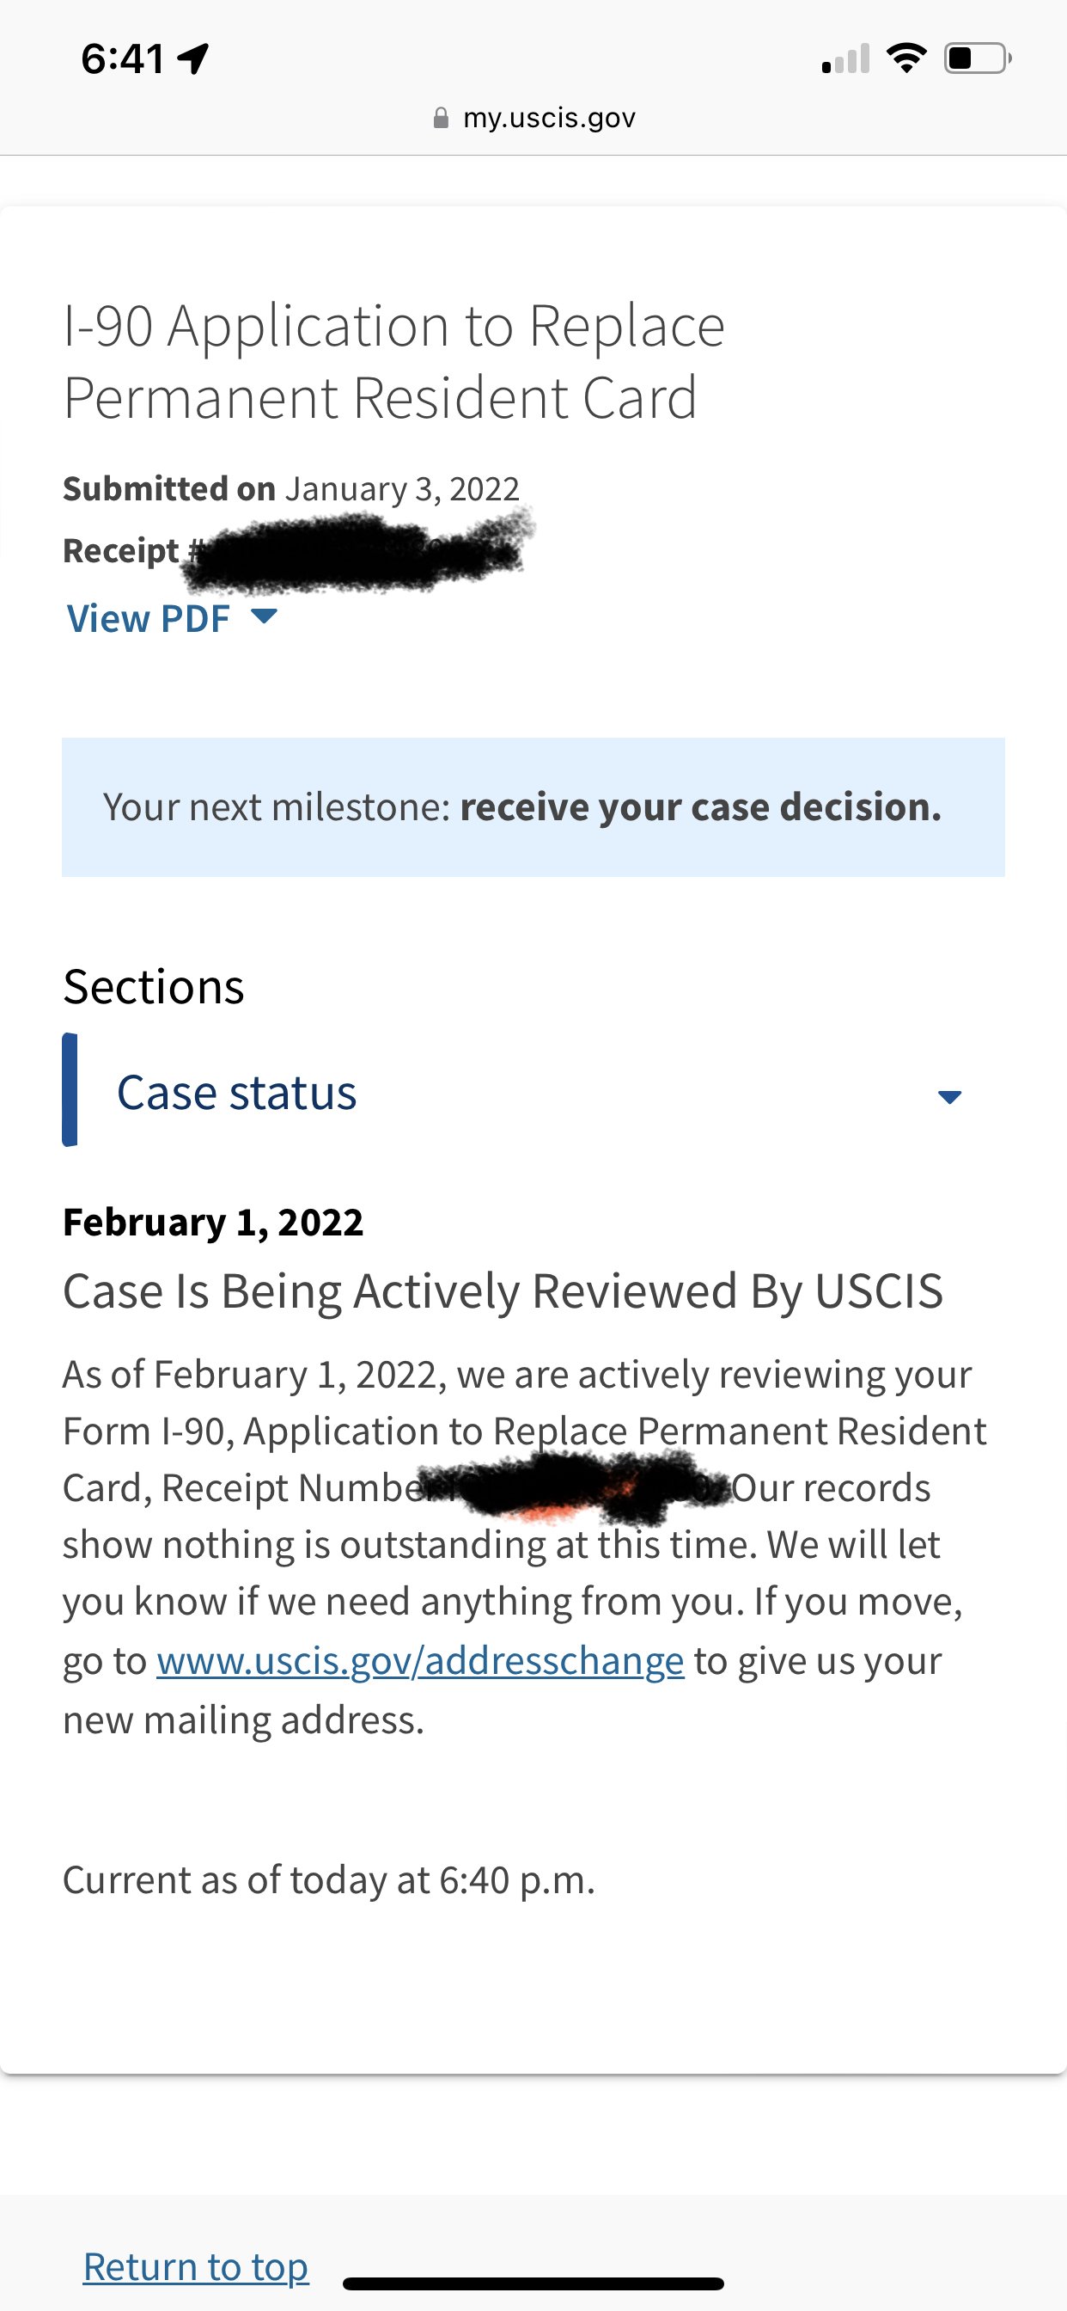Expand the arrow next to View PDF
Viewport: 1067px width, 2311px height.
[x=265, y=616]
